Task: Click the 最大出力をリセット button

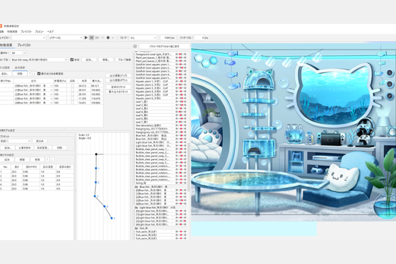Action: tap(118, 92)
